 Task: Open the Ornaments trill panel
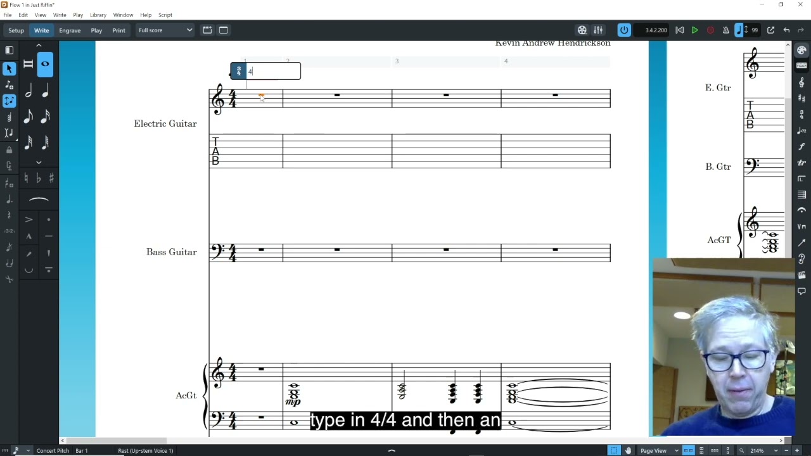[x=801, y=163]
